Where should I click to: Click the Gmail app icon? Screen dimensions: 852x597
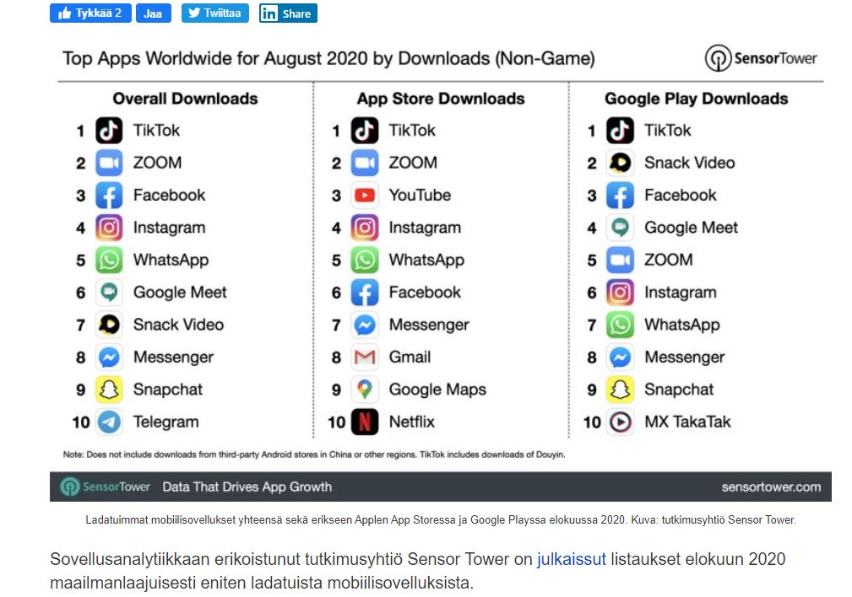pyautogui.click(x=365, y=358)
